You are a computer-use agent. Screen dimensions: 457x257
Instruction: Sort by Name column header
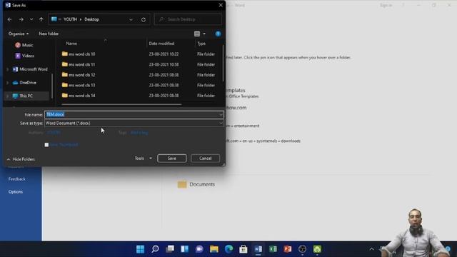coord(71,44)
